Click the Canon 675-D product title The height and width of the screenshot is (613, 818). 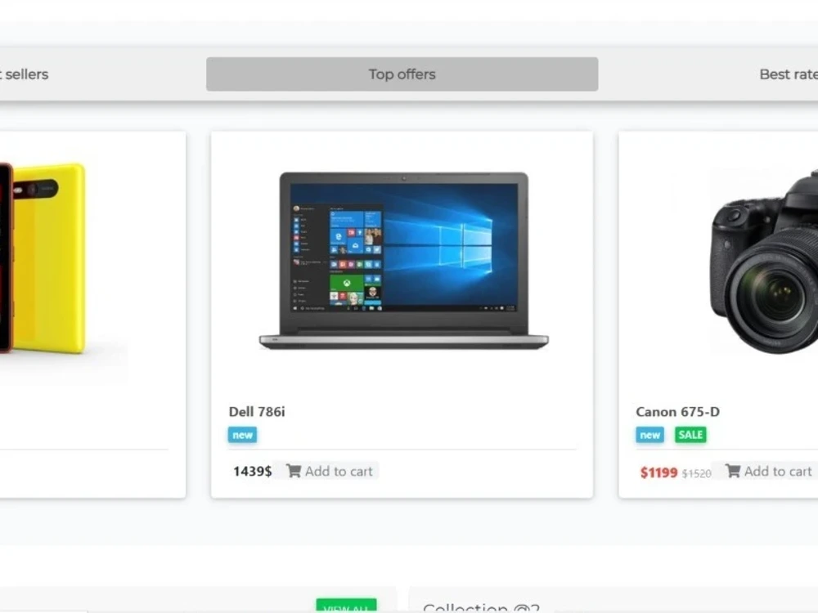[x=677, y=412]
